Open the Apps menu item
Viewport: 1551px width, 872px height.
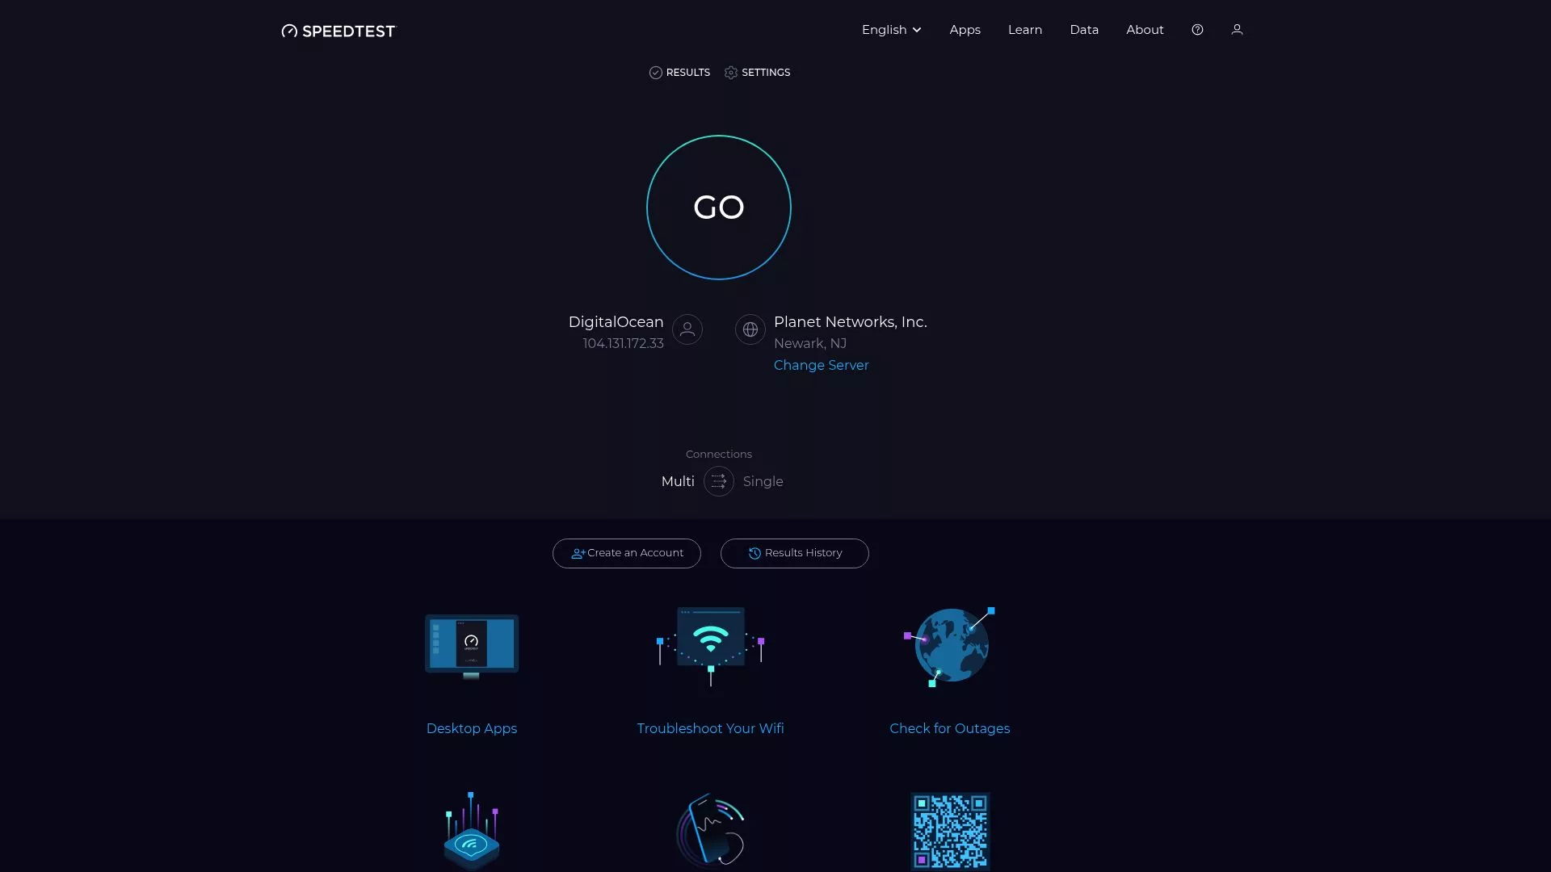coord(965,30)
